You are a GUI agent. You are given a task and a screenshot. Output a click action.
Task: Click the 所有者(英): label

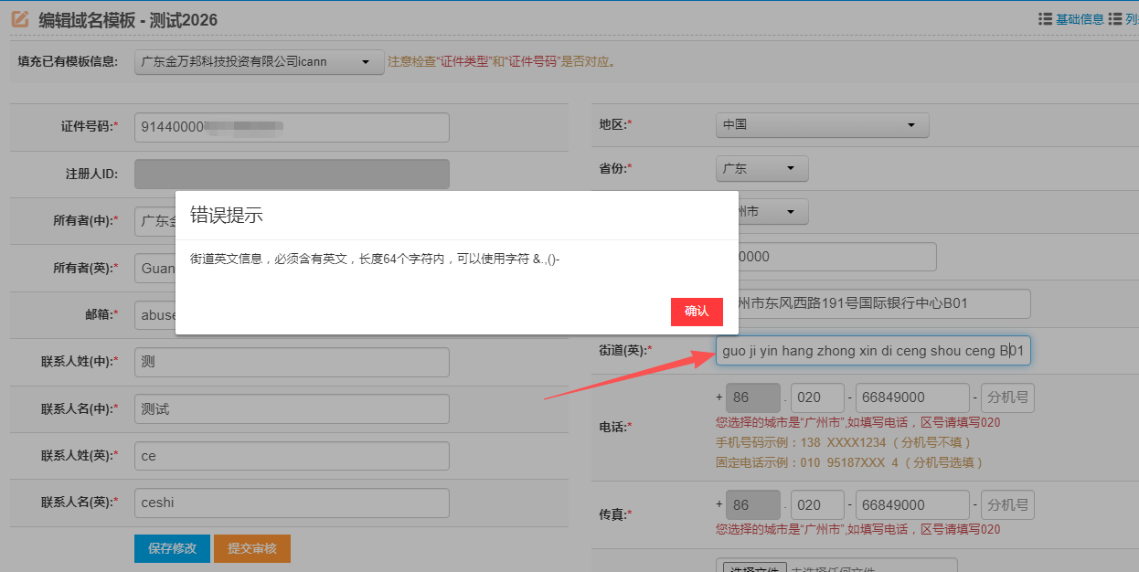[86, 268]
